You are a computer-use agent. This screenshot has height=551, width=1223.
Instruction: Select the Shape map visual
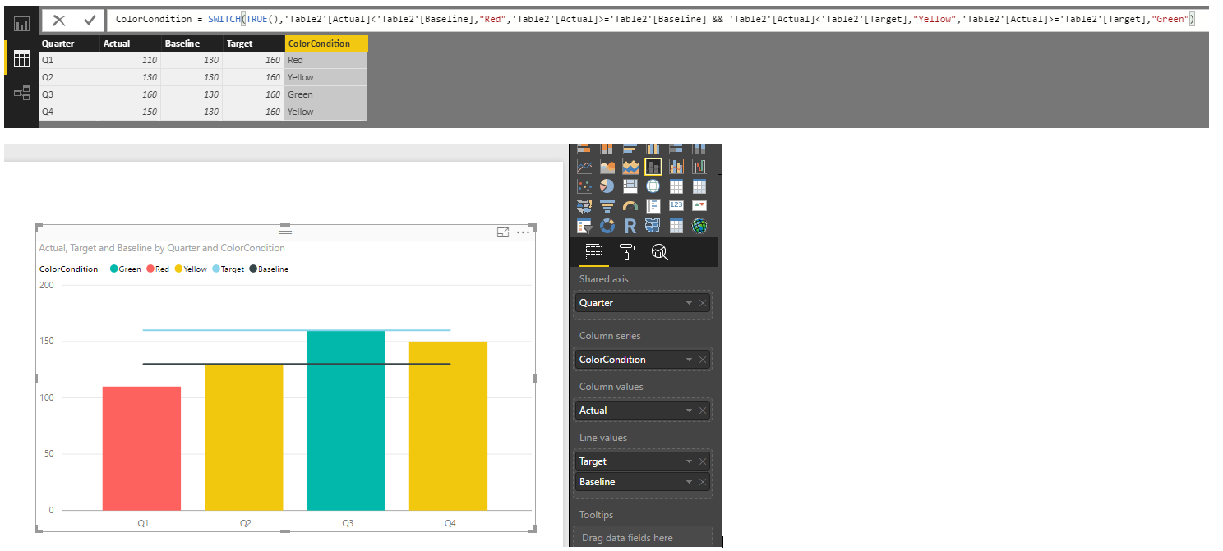pyautogui.click(x=653, y=226)
